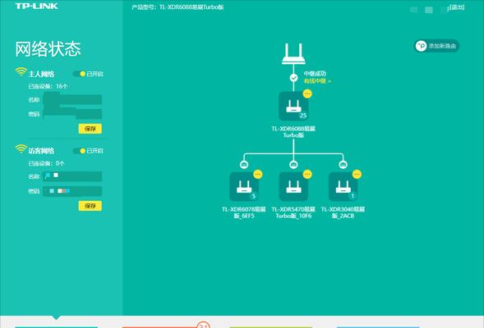Click the 5 device badge on TL-XDR6078

pyautogui.click(x=253, y=196)
